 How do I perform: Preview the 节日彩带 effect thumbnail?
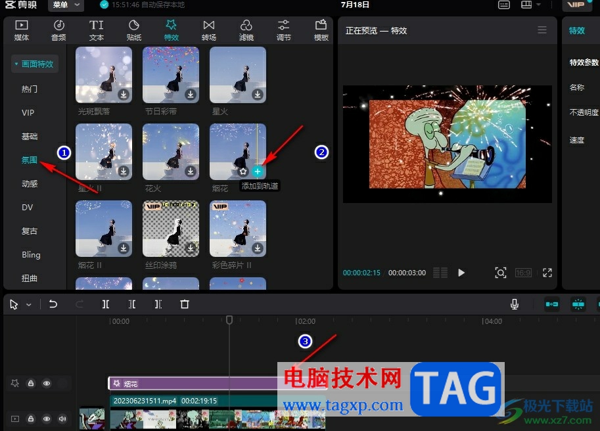pos(171,75)
